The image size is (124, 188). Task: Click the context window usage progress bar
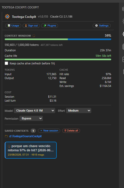58,39
